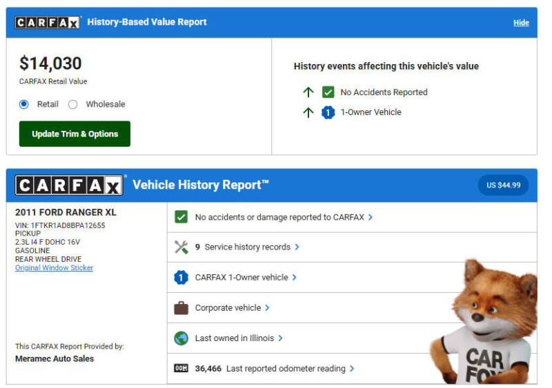
Task: Click the odometer reading icon
Action: [x=181, y=369]
